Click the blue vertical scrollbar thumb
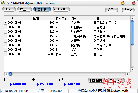 pos(132,33)
